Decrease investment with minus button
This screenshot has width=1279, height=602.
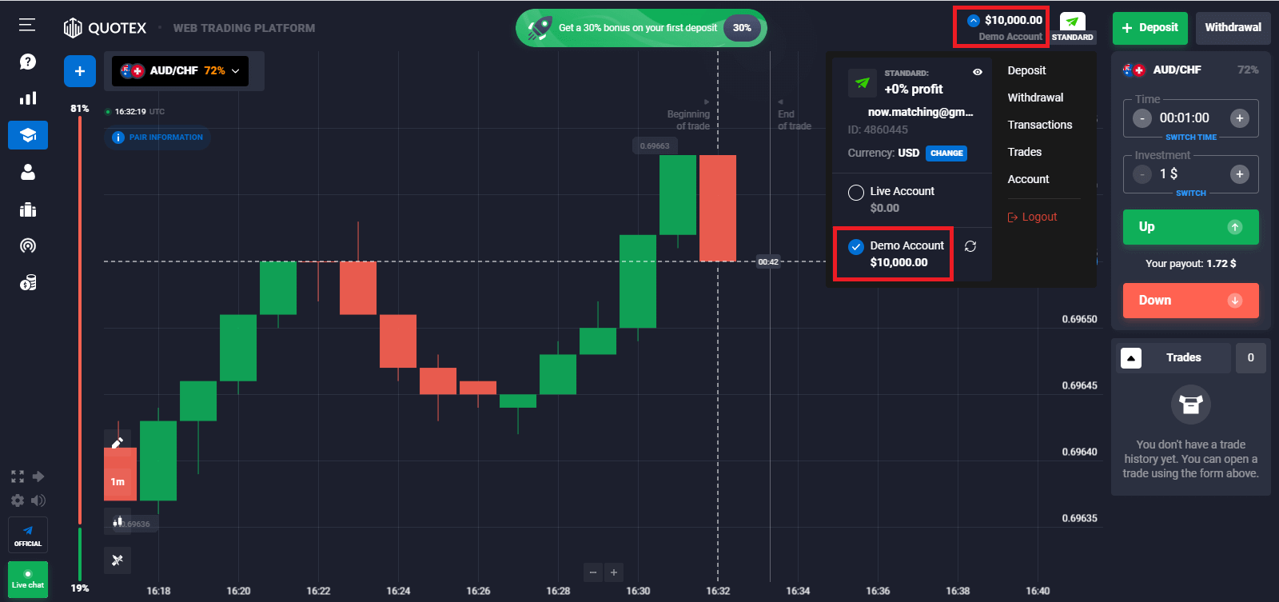tap(1142, 174)
